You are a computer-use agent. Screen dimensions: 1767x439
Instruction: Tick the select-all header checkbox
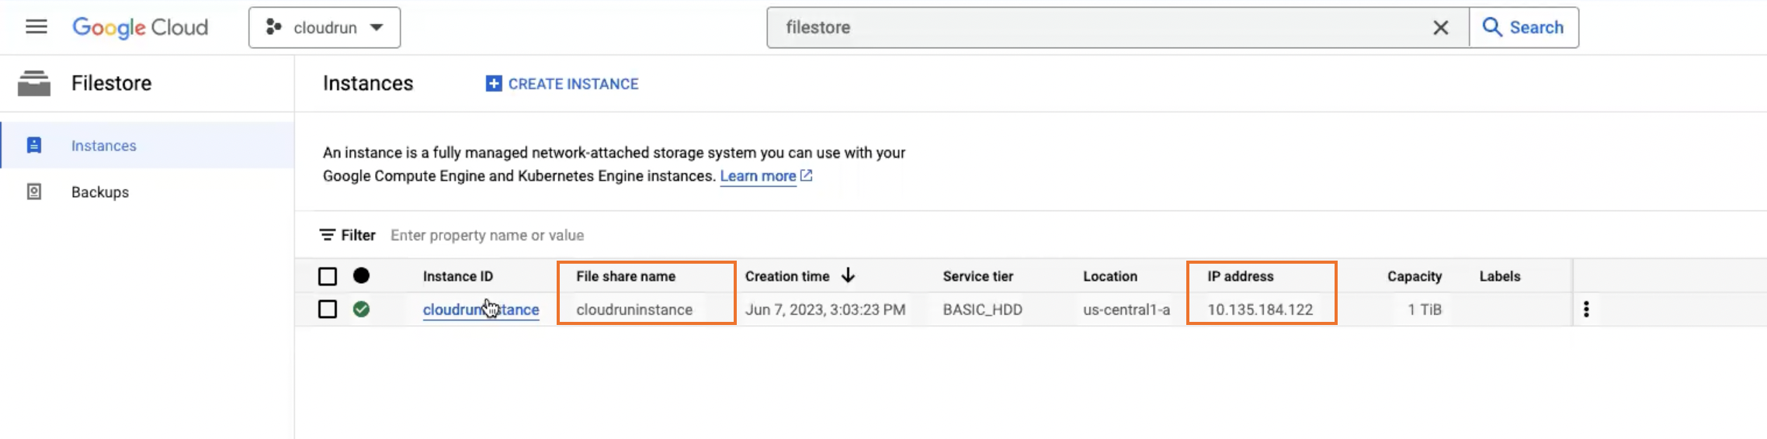tap(328, 276)
